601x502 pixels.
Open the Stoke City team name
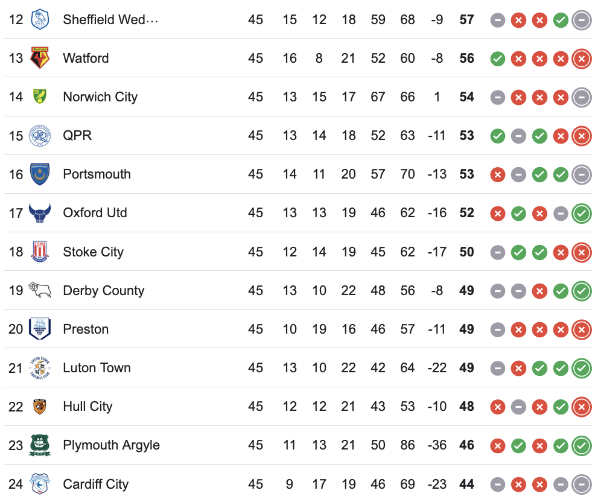93,252
